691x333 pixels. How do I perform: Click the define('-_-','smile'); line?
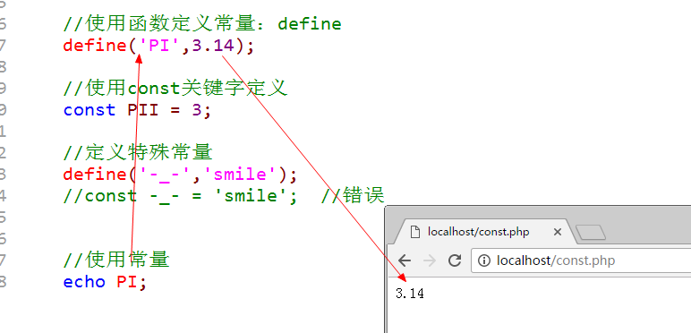pos(180,175)
